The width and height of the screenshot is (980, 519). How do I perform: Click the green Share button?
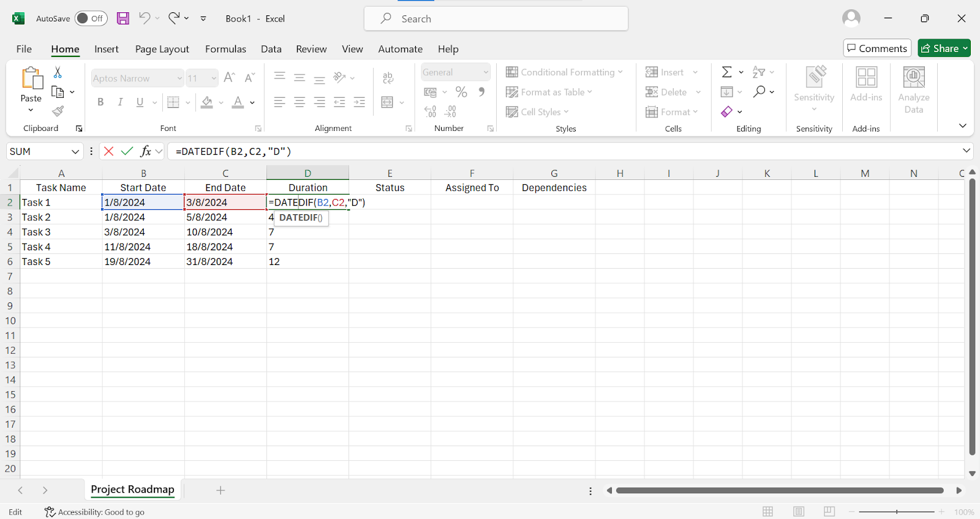(x=944, y=48)
